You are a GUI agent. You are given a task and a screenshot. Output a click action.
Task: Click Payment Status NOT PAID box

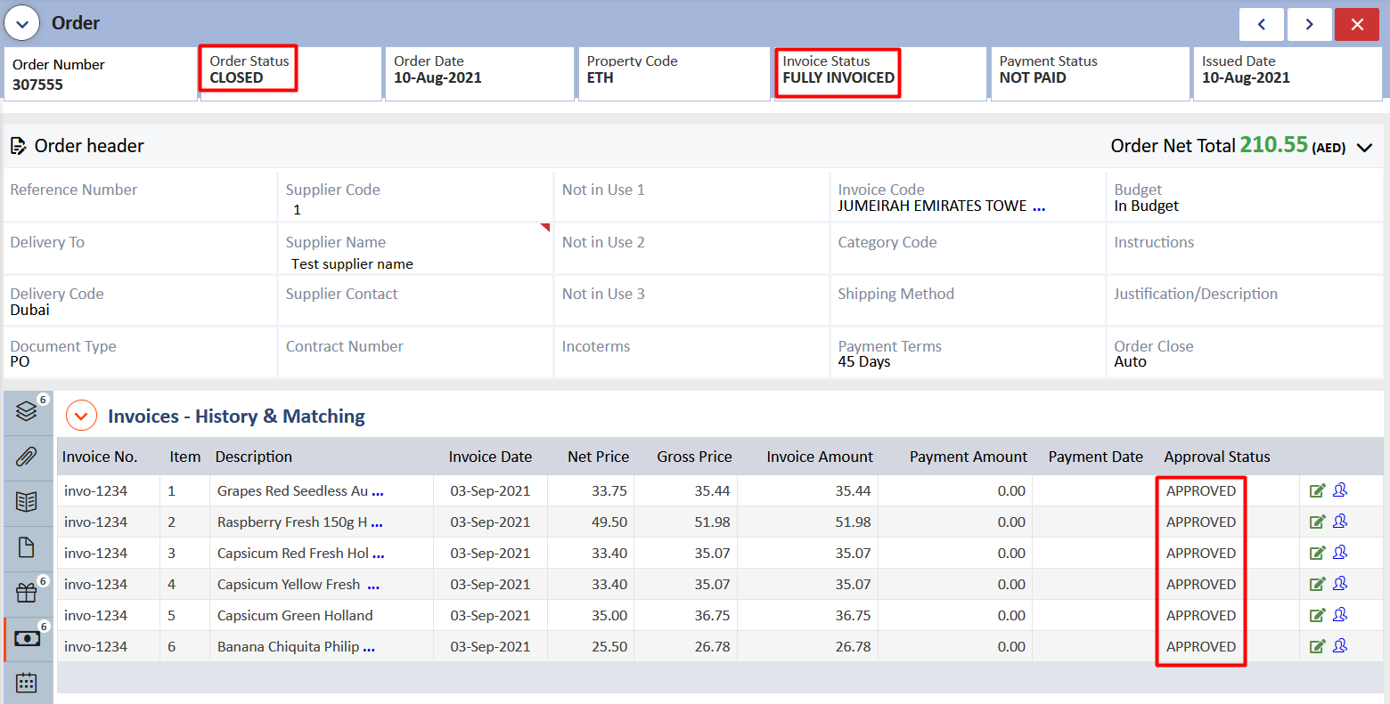click(1090, 74)
